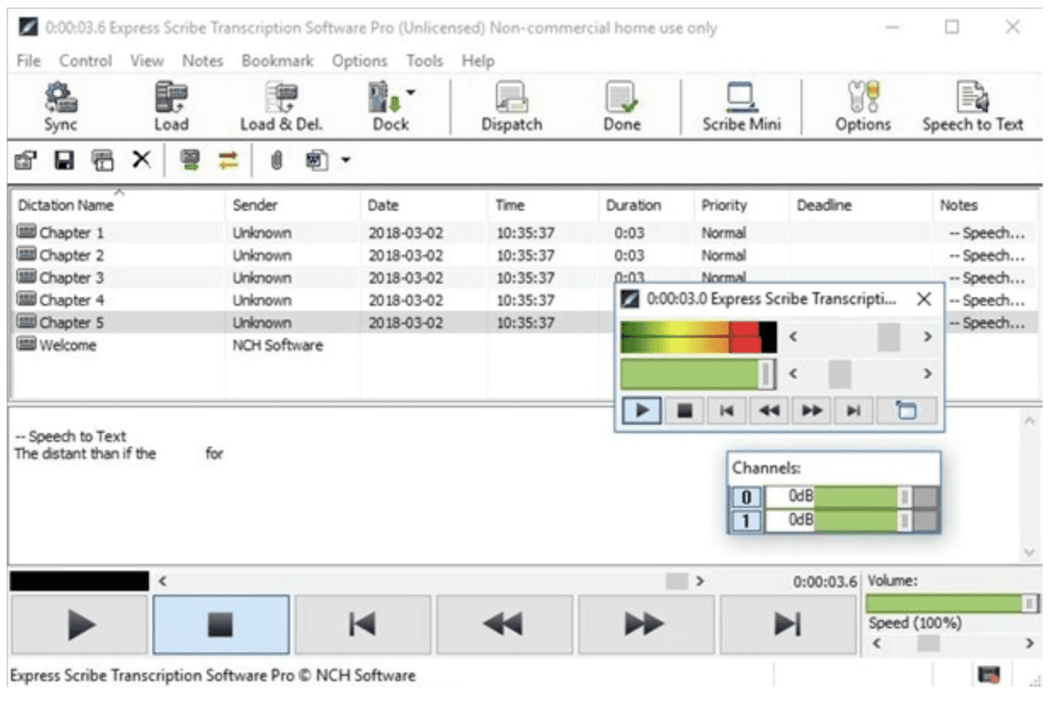Sort by Date column header
Screen dimensions: 1051x707
click(425, 205)
